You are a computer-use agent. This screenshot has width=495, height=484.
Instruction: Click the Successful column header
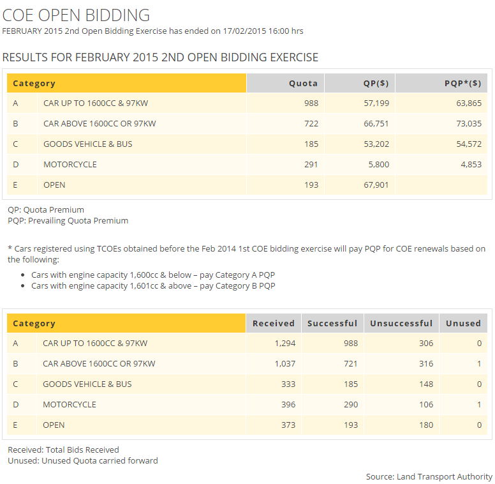tap(332, 323)
